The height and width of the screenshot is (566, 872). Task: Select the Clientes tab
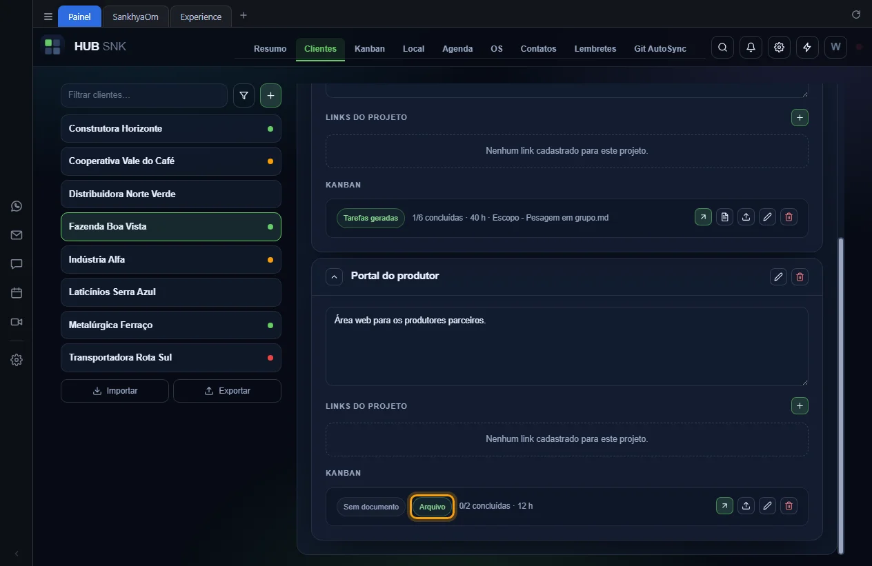pos(320,49)
